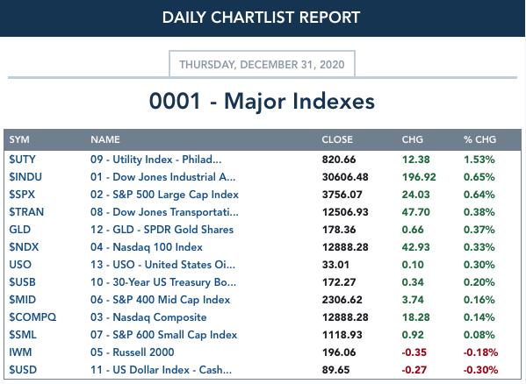Open the Russell 2000 link

click(x=133, y=352)
